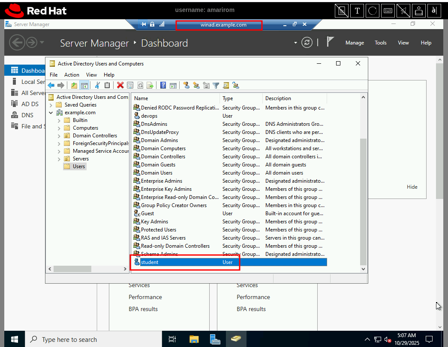Click the Create new user icon

coord(186,85)
